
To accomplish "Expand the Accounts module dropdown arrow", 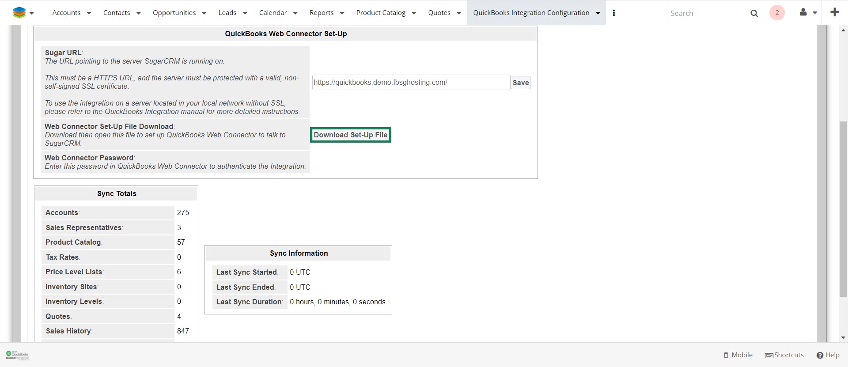I will pos(89,13).
